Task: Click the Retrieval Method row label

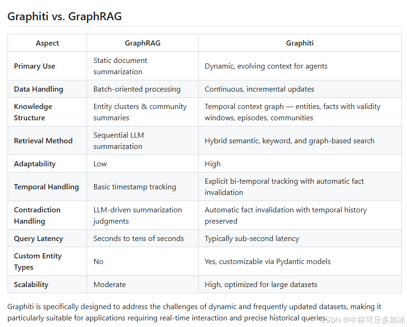Action: (43, 140)
